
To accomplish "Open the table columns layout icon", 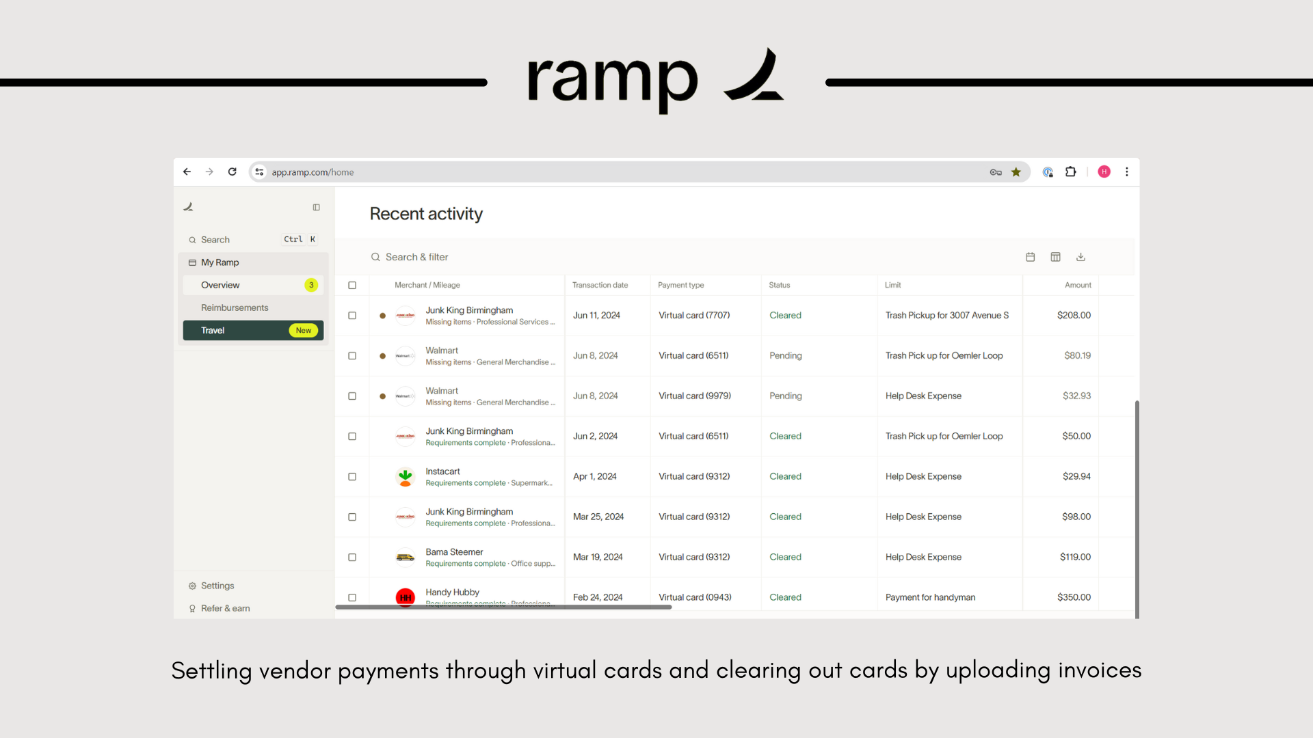I will click(x=1055, y=257).
